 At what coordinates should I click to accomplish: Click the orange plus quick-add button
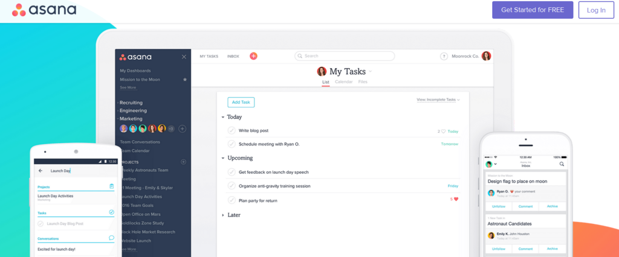253,56
